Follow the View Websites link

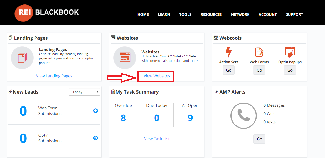[157, 76]
